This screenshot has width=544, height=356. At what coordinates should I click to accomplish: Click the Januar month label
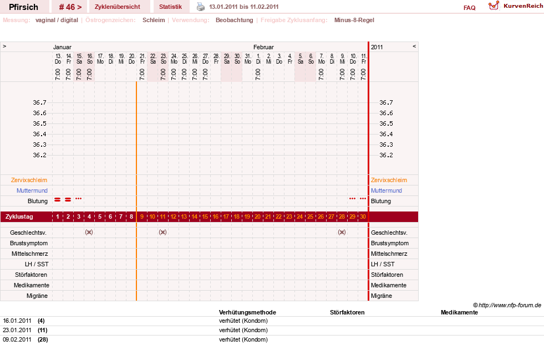[x=62, y=47]
